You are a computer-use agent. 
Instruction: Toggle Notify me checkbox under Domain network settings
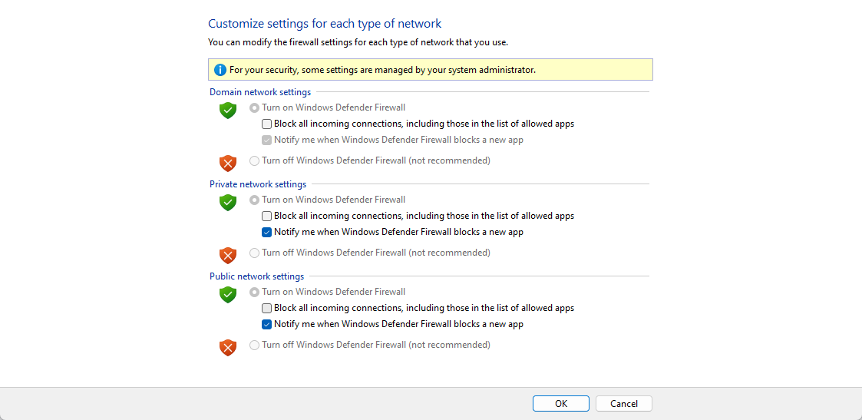[x=266, y=140]
